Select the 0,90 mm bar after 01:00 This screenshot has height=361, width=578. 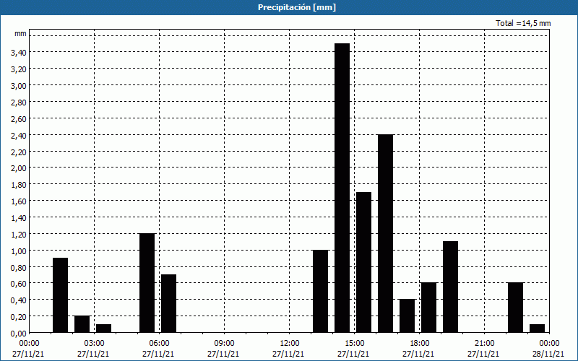click(61, 295)
